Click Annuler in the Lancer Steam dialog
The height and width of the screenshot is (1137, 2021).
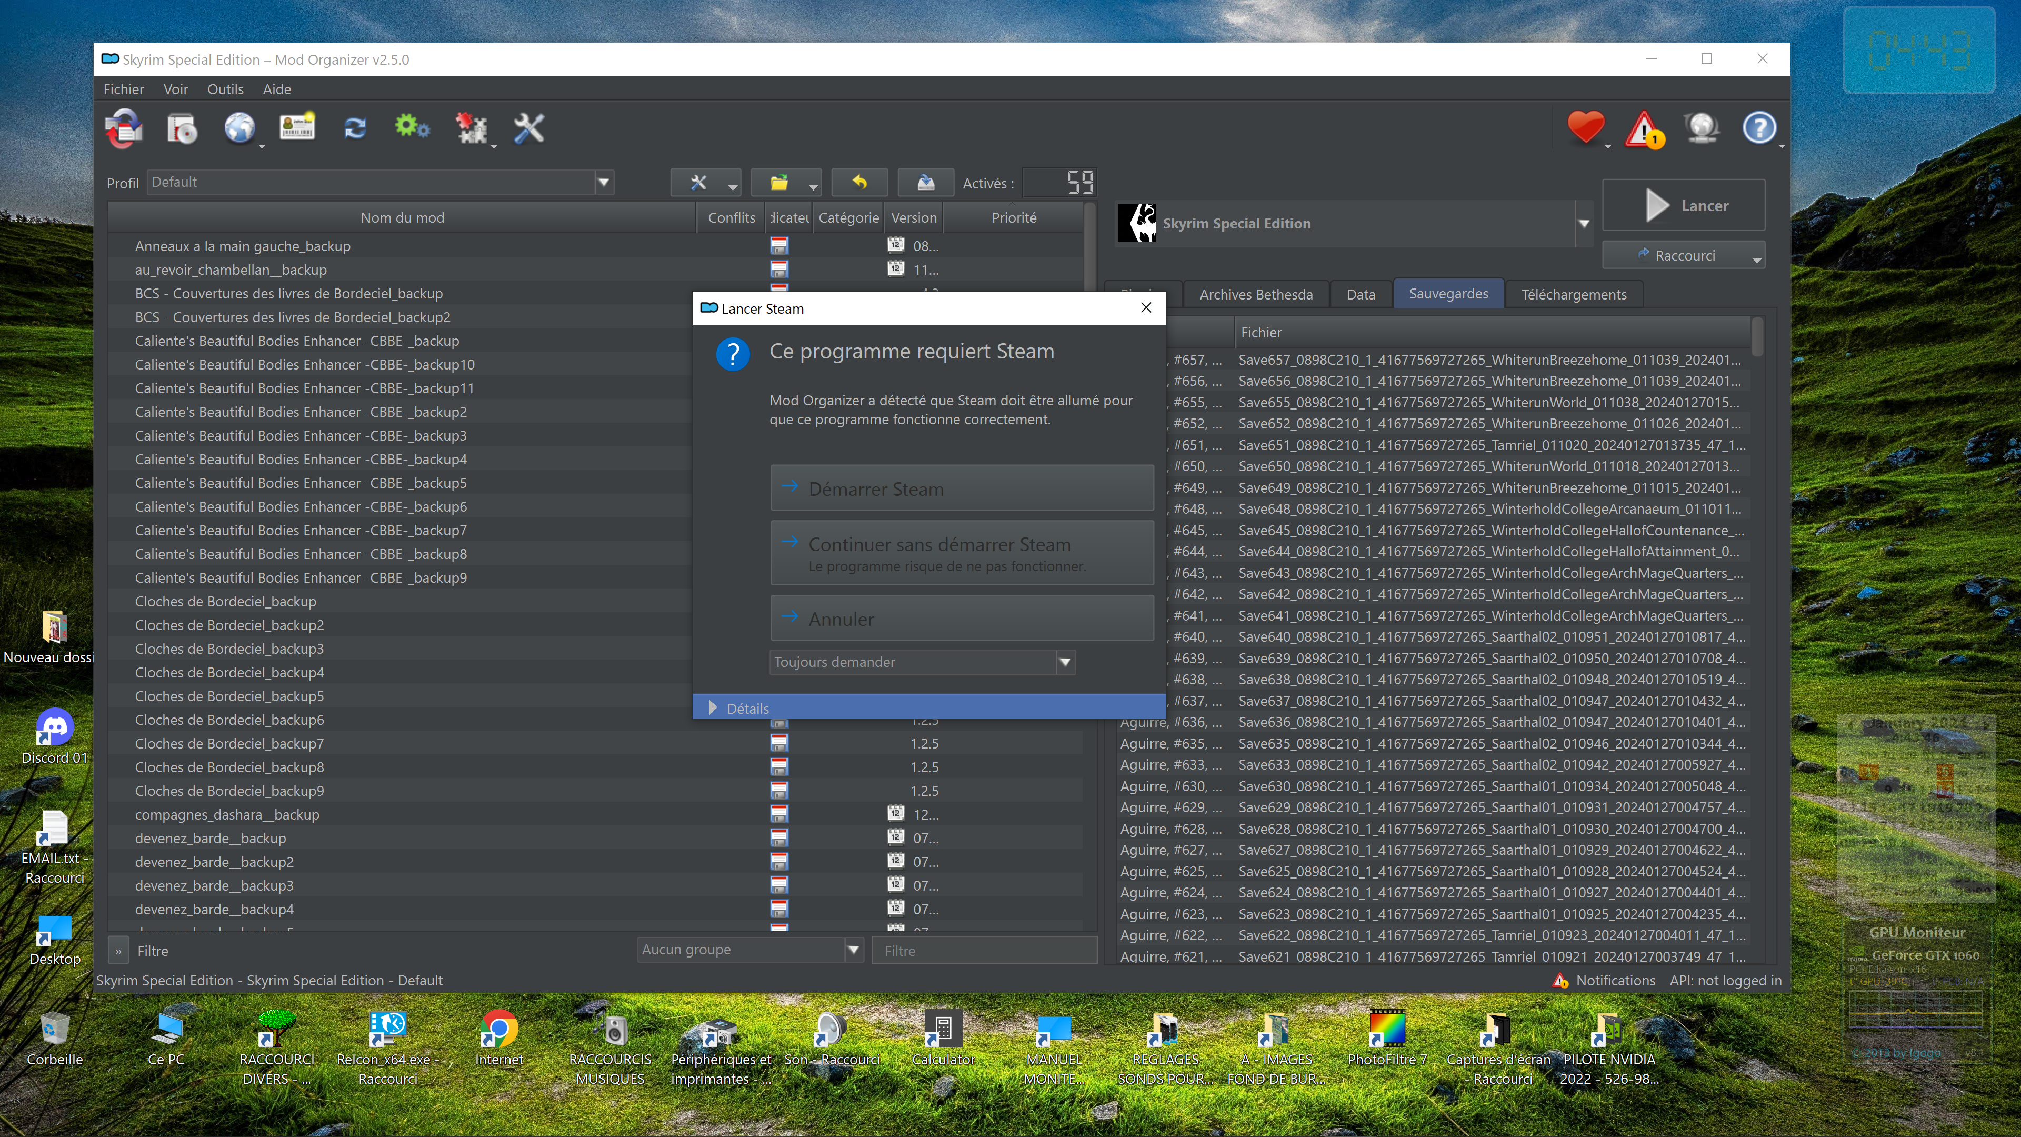pos(962,619)
